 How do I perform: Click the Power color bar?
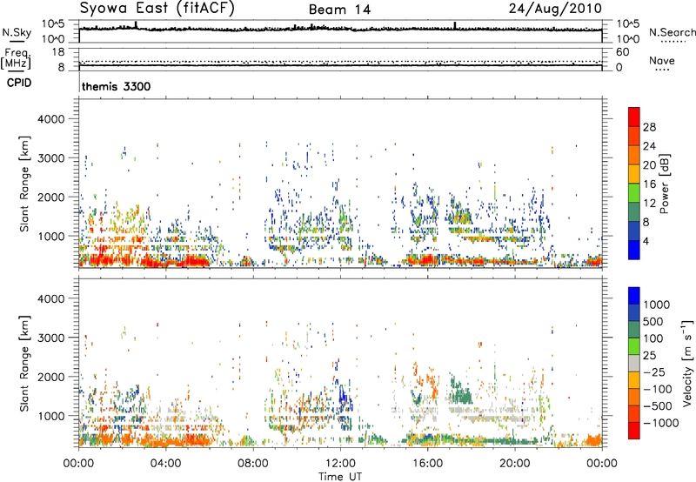click(634, 184)
